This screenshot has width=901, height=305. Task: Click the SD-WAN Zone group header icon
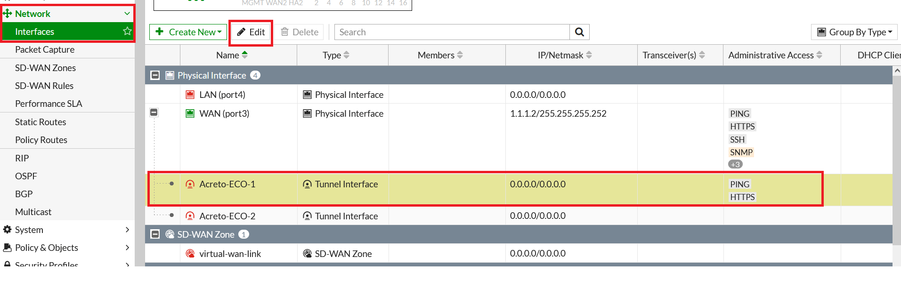170,234
